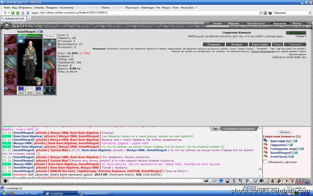Click the green HP bar above character
Viewport: 313px width, 196px height.
tap(30, 35)
